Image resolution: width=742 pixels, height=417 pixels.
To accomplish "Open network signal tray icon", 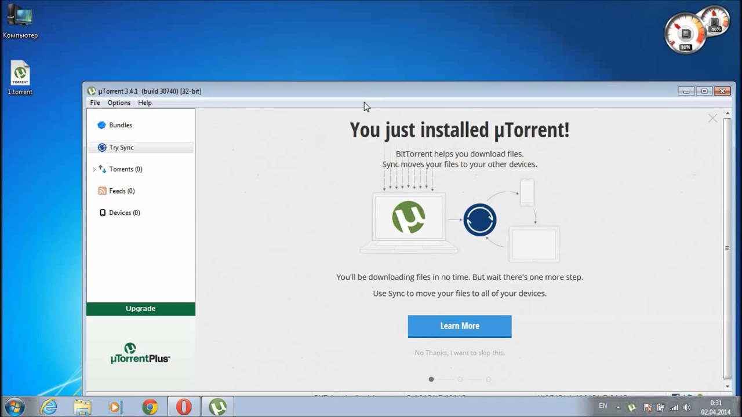I will coord(674,407).
